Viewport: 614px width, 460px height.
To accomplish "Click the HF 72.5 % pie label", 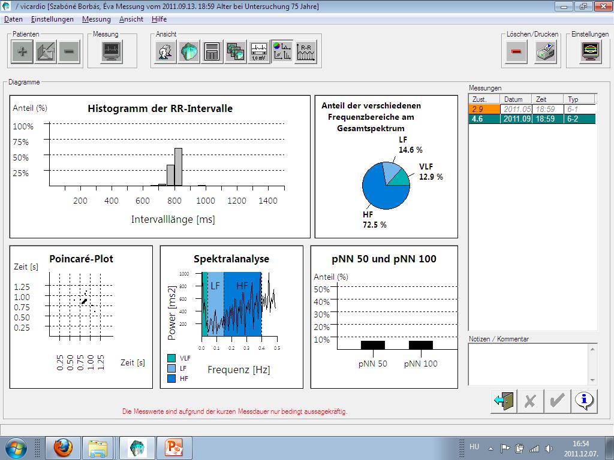I will coord(374,219).
